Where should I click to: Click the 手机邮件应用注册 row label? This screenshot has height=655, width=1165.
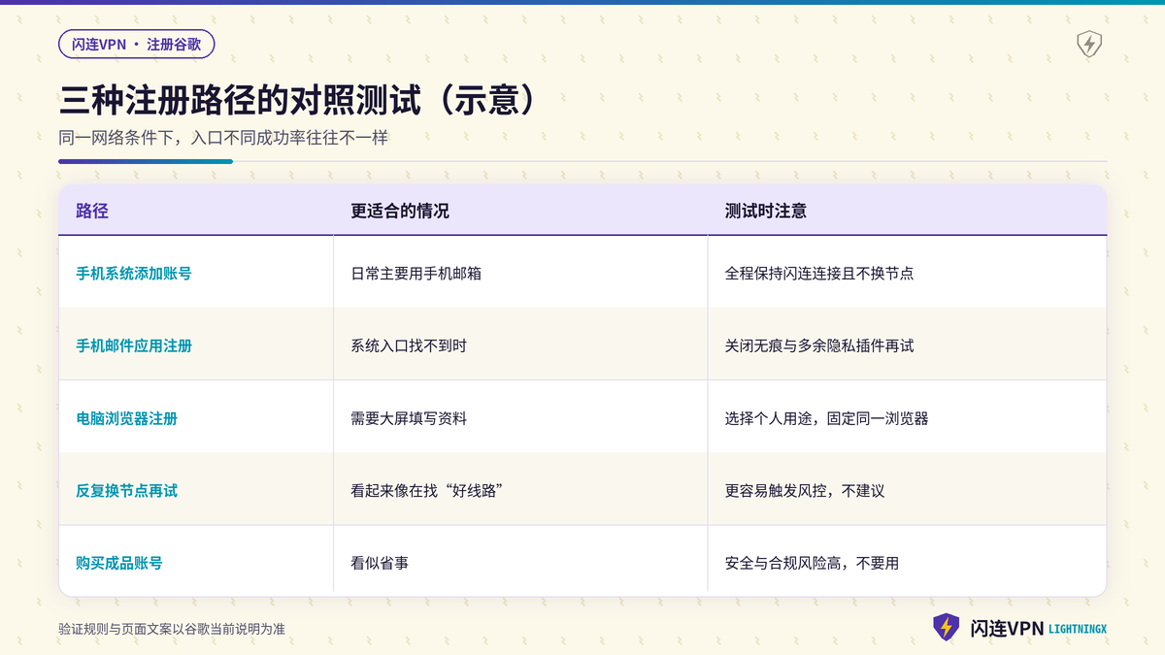coord(134,345)
